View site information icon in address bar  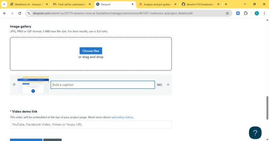(x=29, y=13)
